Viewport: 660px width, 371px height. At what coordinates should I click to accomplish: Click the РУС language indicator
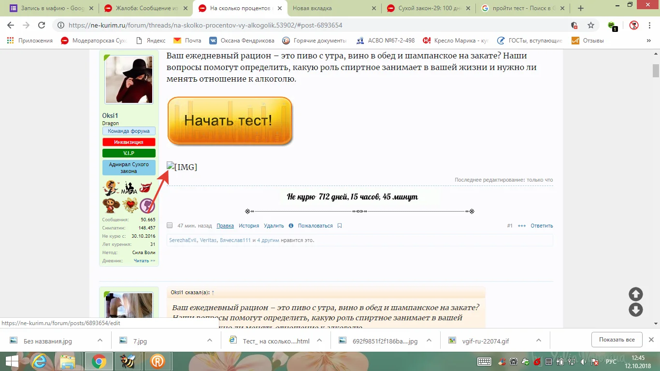(611, 361)
